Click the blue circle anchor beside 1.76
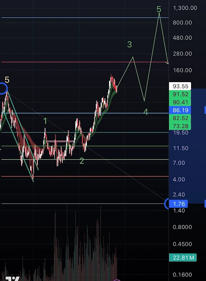This screenshot has height=281, width=206. pyautogui.click(x=167, y=204)
